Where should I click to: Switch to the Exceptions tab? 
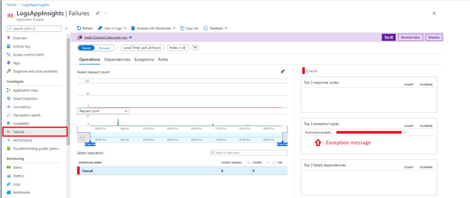(144, 59)
